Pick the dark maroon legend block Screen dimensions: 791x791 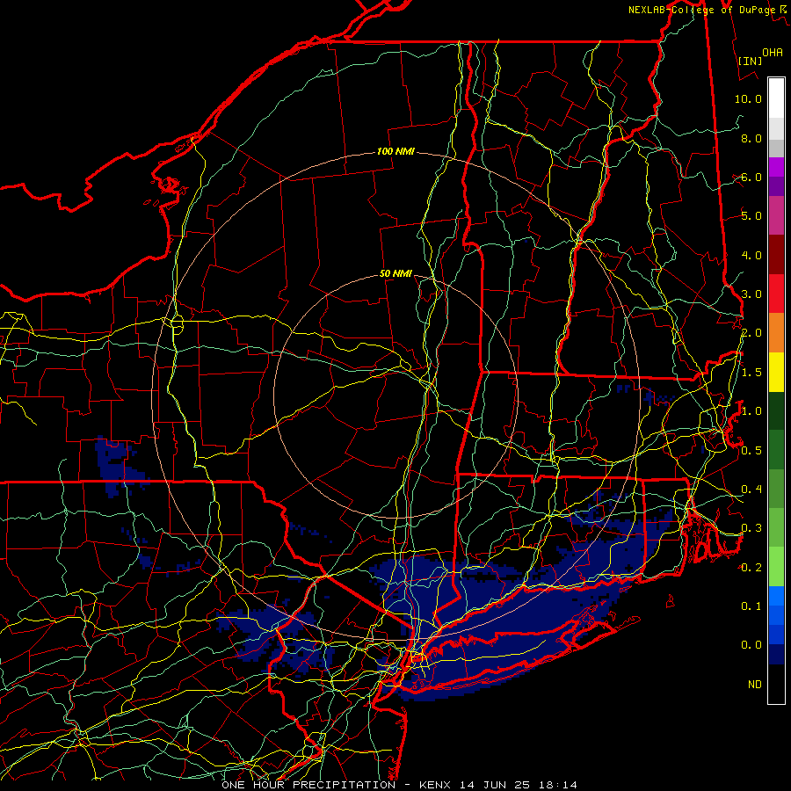tap(776, 255)
